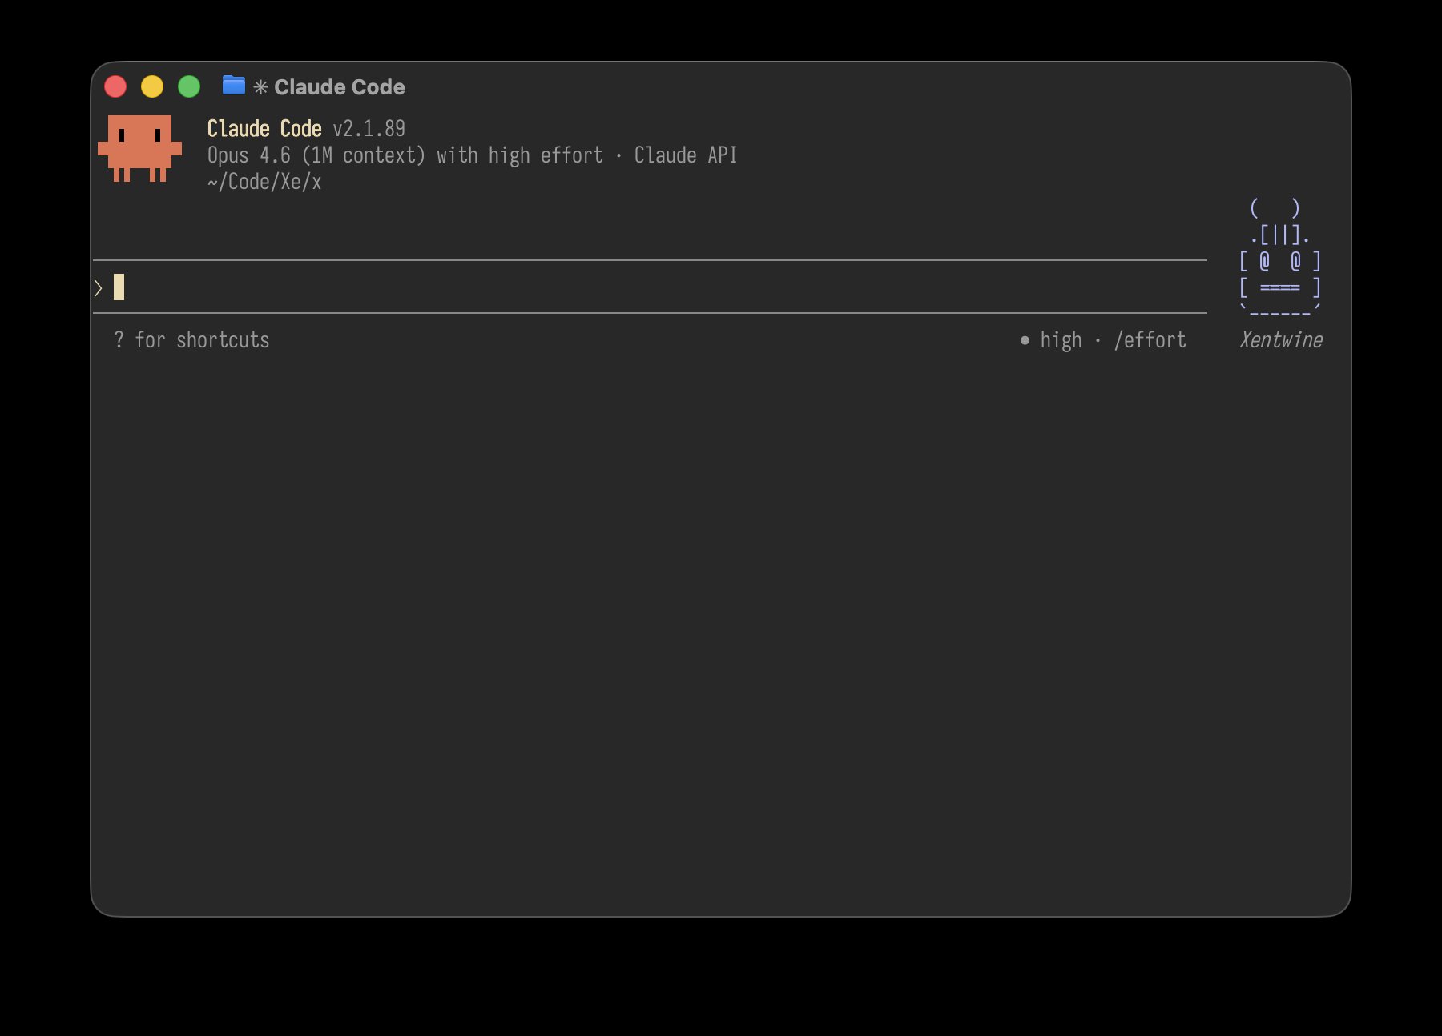The image size is (1442, 1036).
Task: Maximize the window with the green button
Action: coord(189,86)
